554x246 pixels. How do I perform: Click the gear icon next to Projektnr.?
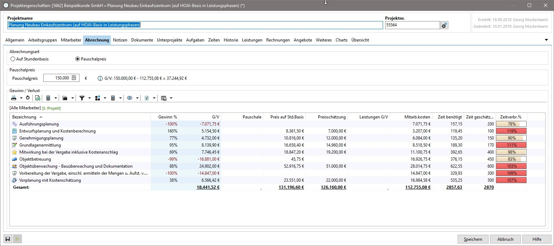pos(444,25)
